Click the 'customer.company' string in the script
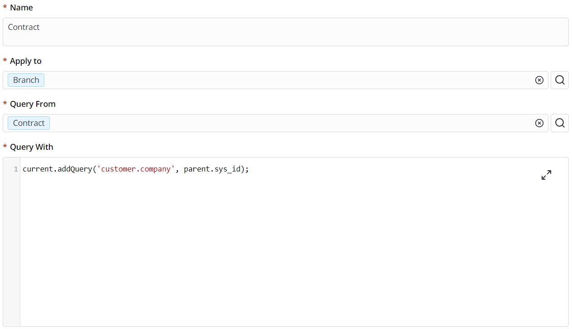 (136, 169)
